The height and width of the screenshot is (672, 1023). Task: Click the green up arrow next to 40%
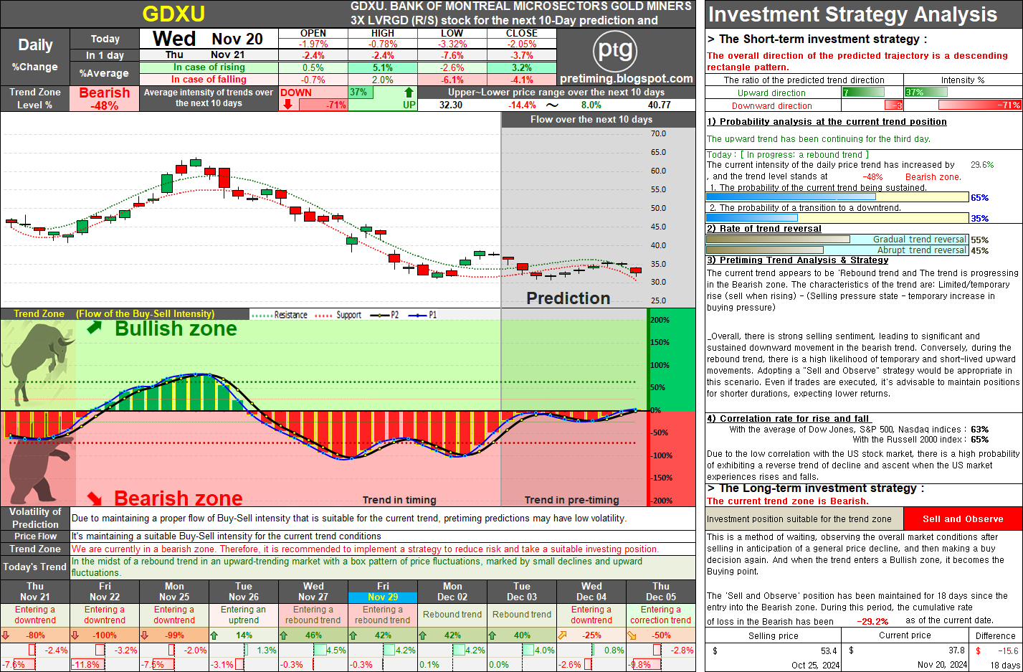click(493, 635)
